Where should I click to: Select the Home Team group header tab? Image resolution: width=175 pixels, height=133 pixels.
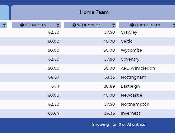[x=93, y=12]
